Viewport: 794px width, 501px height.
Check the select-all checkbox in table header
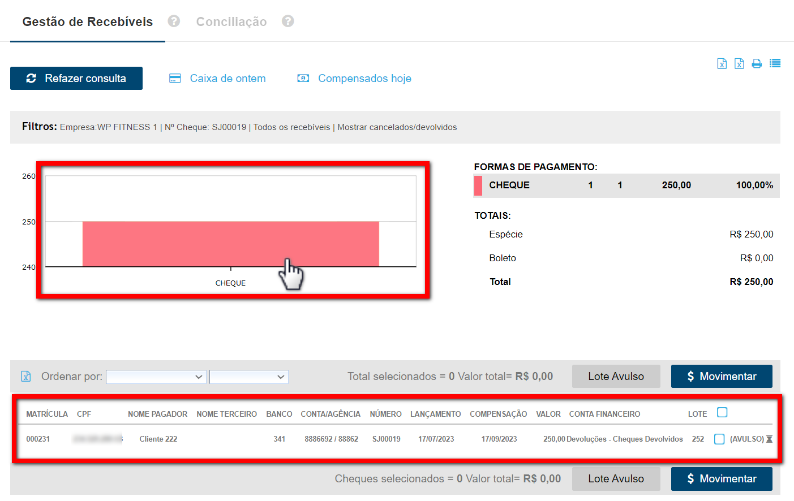click(x=722, y=413)
